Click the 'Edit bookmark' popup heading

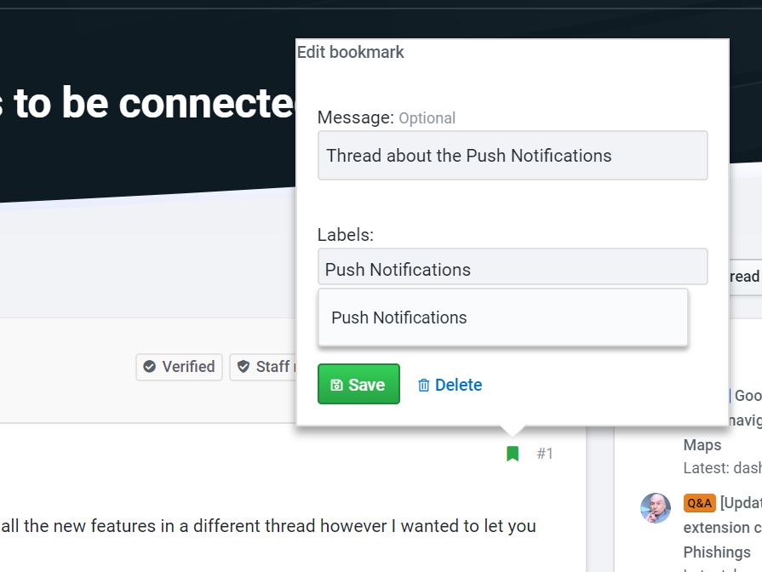click(351, 53)
